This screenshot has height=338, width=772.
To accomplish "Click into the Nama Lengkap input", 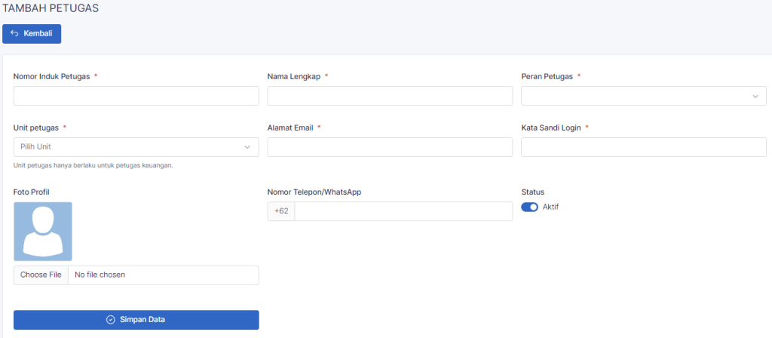I will click(390, 96).
